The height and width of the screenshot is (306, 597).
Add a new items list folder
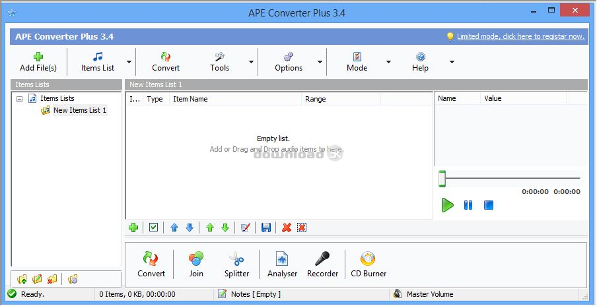(x=22, y=279)
